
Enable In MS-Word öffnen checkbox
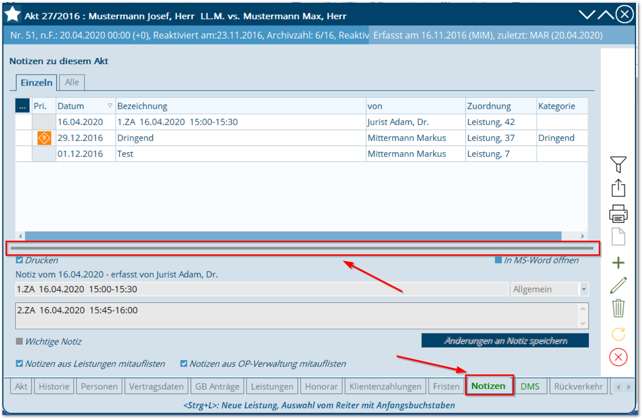(498, 260)
